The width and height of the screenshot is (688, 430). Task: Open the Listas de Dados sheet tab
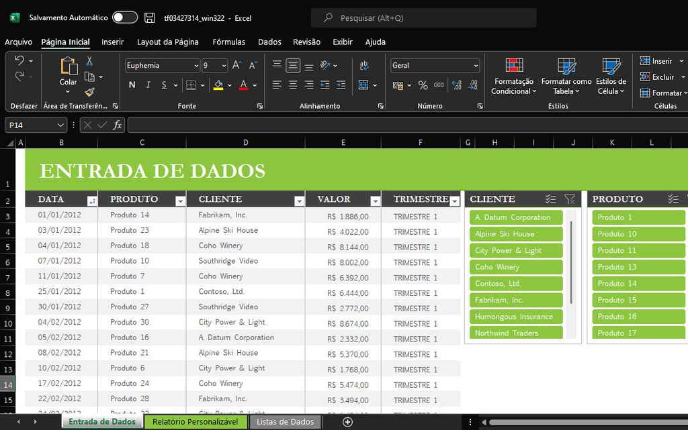click(285, 422)
